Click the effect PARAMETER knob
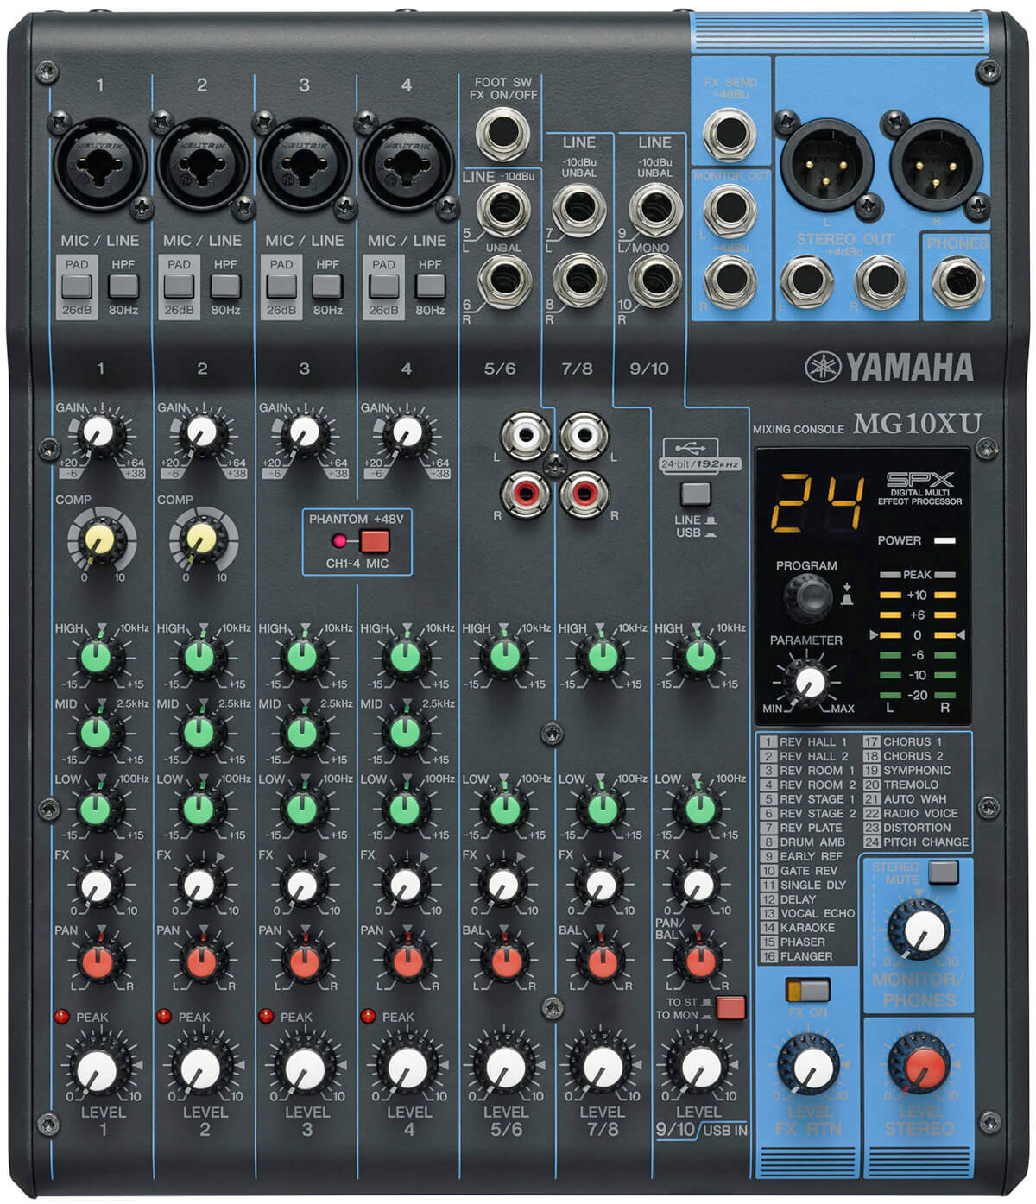 (x=808, y=682)
